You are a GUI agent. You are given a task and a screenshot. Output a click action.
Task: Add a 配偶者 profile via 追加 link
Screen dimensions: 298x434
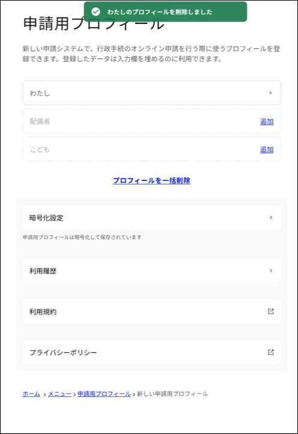pyautogui.click(x=267, y=121)
